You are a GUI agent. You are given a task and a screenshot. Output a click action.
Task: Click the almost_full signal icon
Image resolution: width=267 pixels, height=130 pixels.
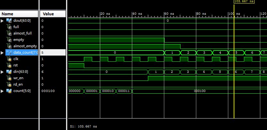click(x=9, y=33)
